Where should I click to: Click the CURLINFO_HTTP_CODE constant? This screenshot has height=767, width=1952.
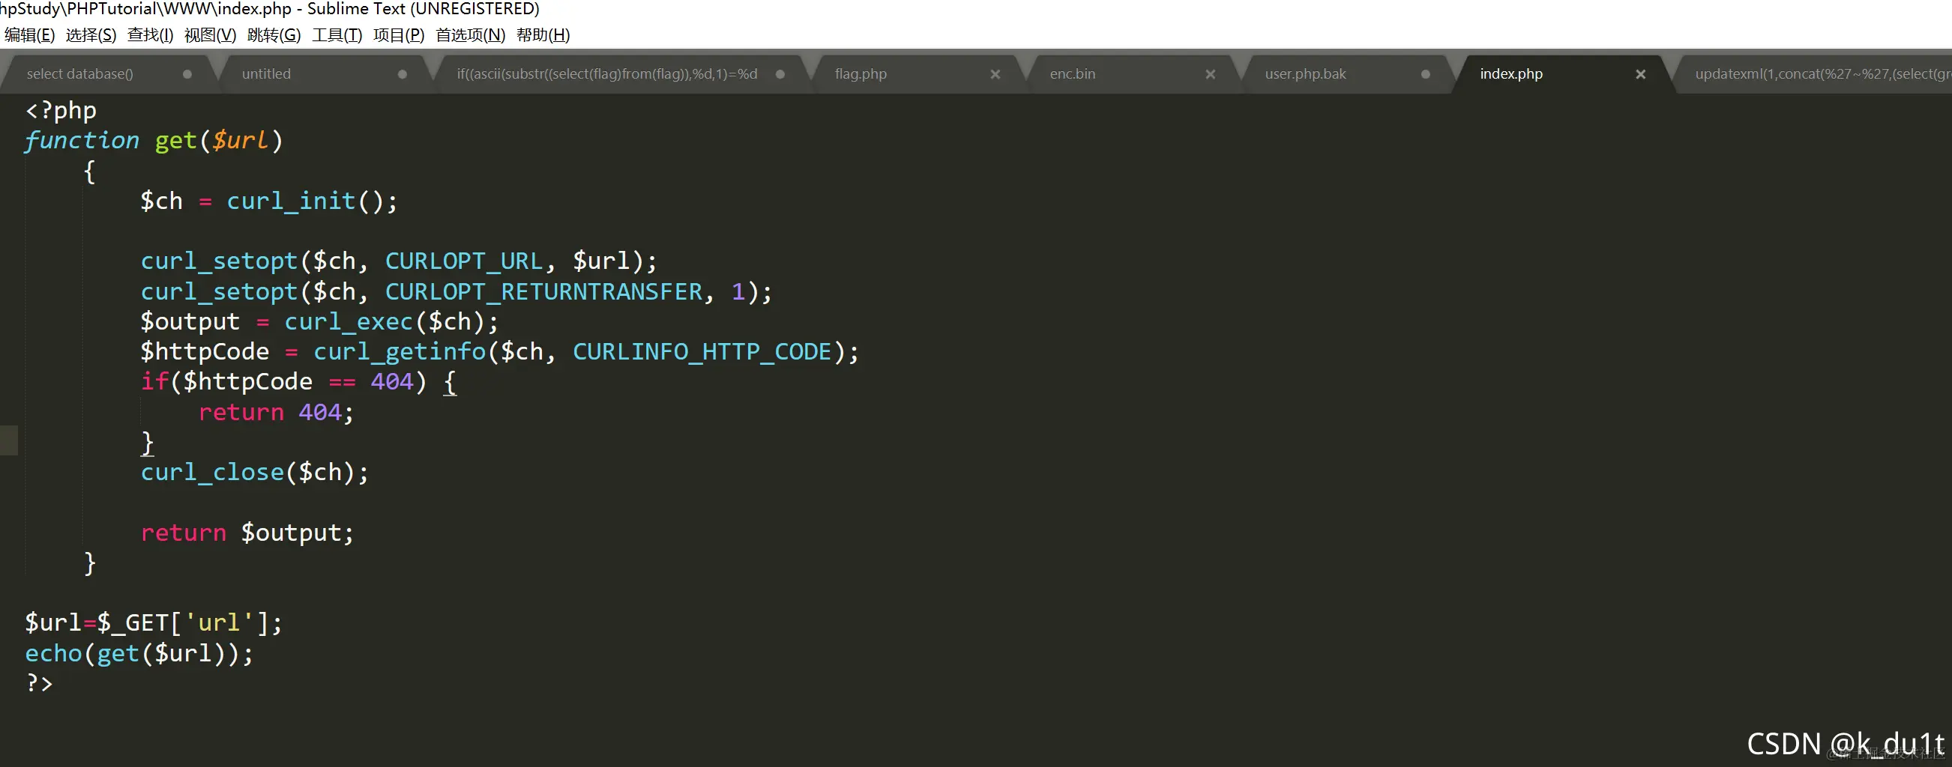702,352
